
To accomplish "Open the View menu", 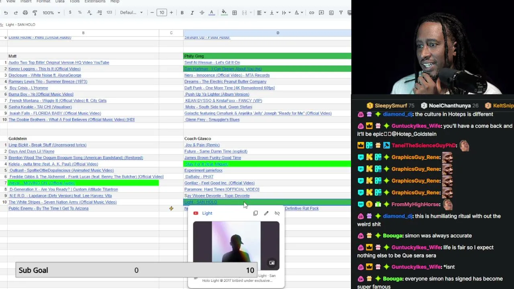I will pos(11,2).
